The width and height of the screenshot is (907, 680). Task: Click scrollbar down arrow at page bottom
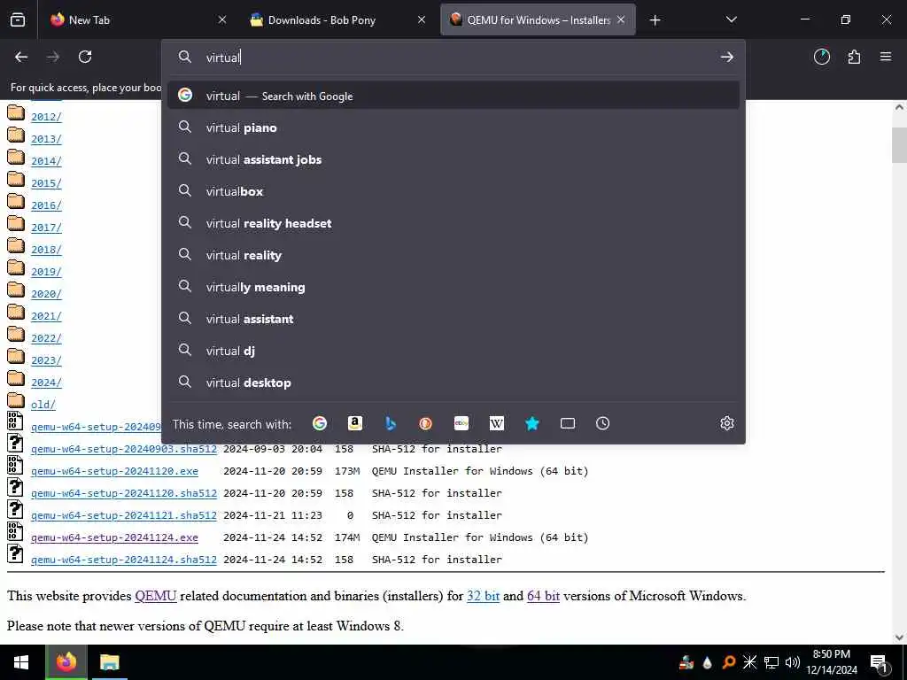click(x=899, y=637)
